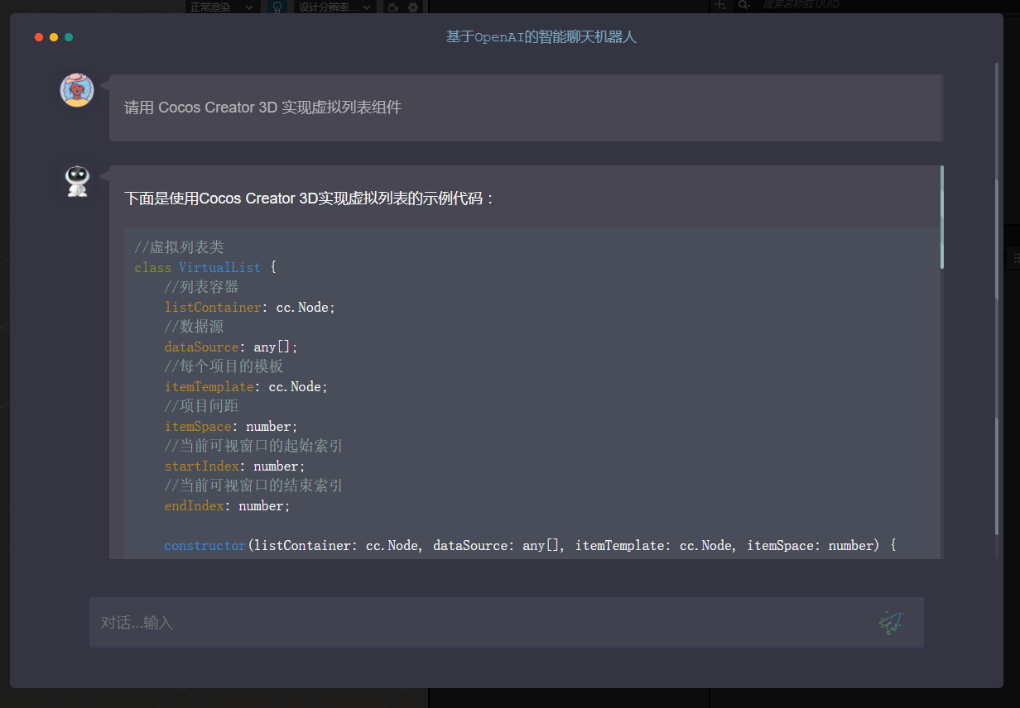Click the yellow minimize dot in chat window
The image size is (1020, 708).
[54, 37]
